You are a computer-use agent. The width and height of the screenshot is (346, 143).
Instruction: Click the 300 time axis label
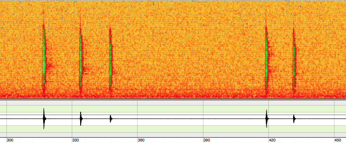point(10,140)
